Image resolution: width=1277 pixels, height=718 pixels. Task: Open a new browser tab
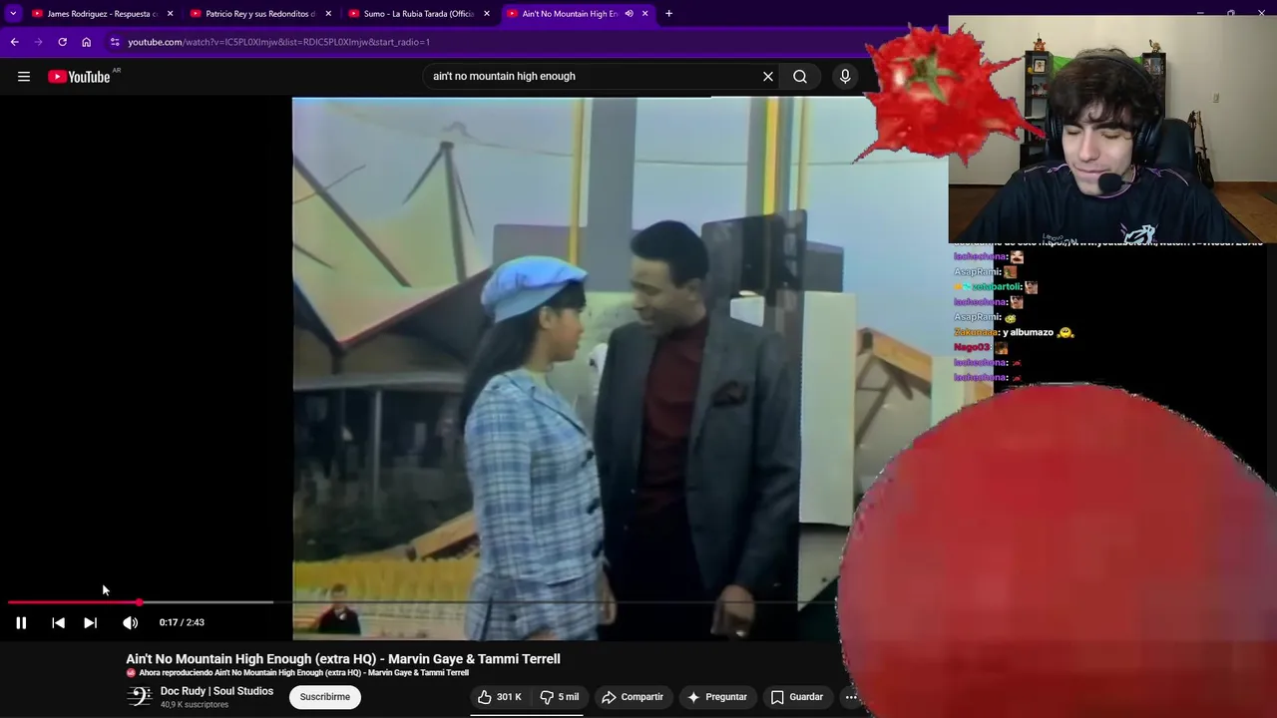[x=668, y=14]
